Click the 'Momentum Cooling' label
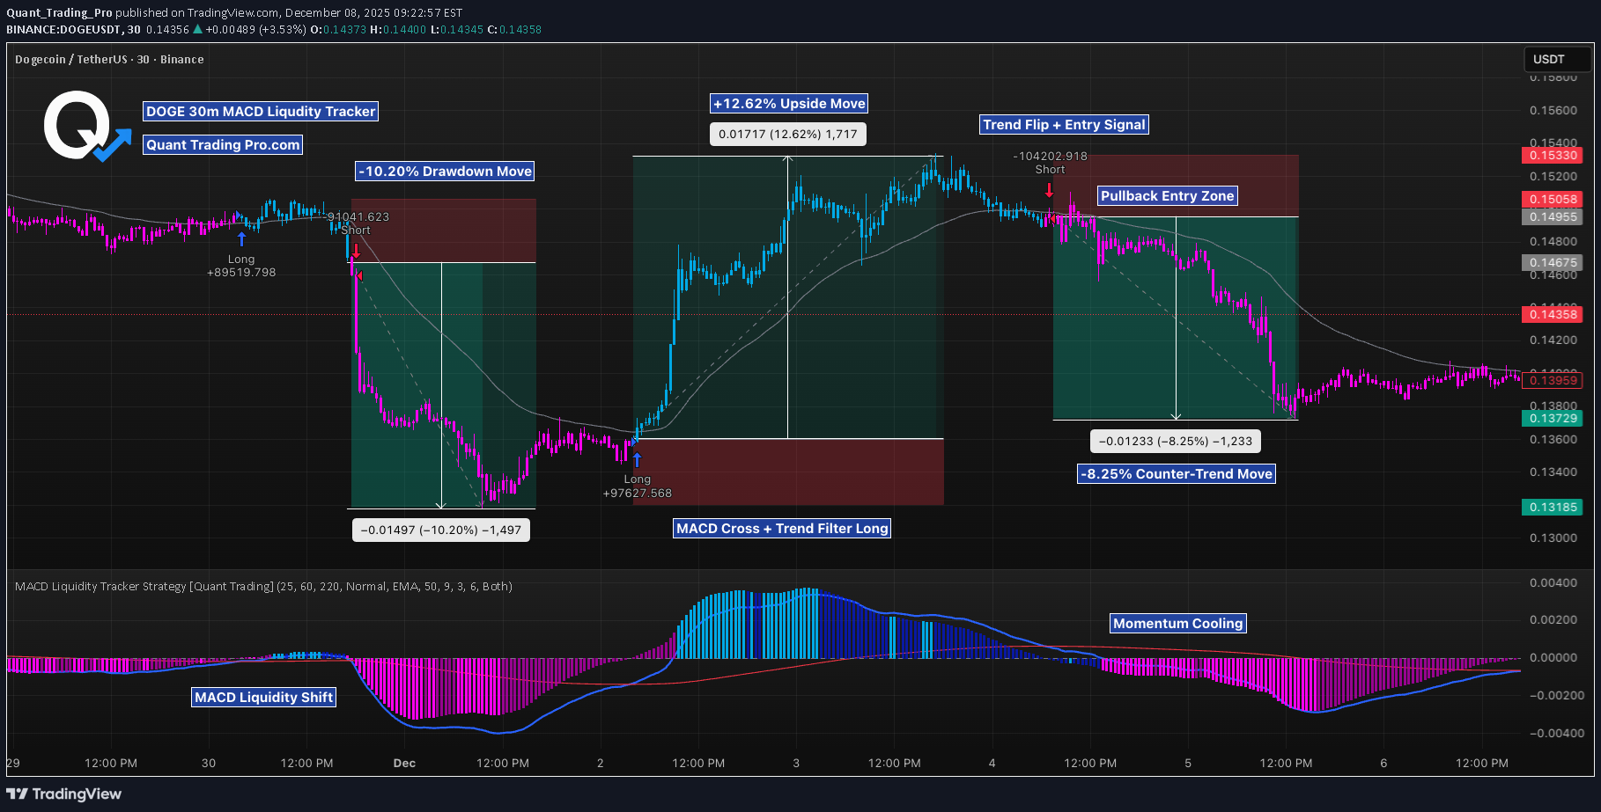 click(x=1177, y=622)
